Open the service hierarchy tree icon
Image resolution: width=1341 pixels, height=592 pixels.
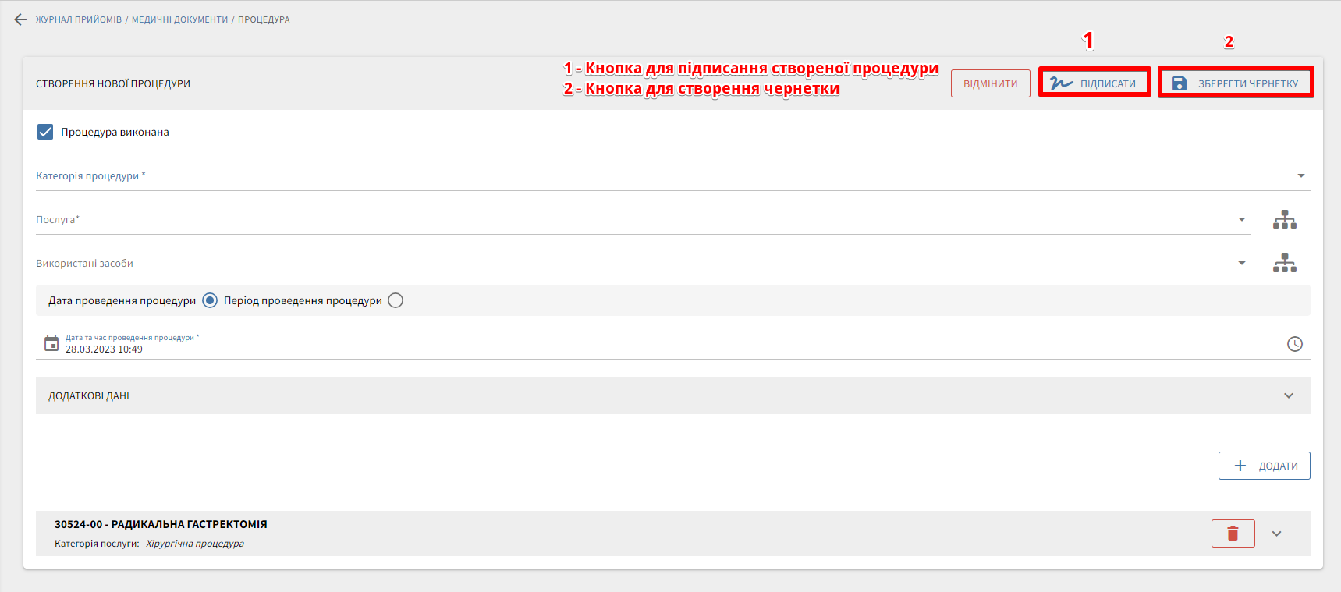(x=1284, y=220)
